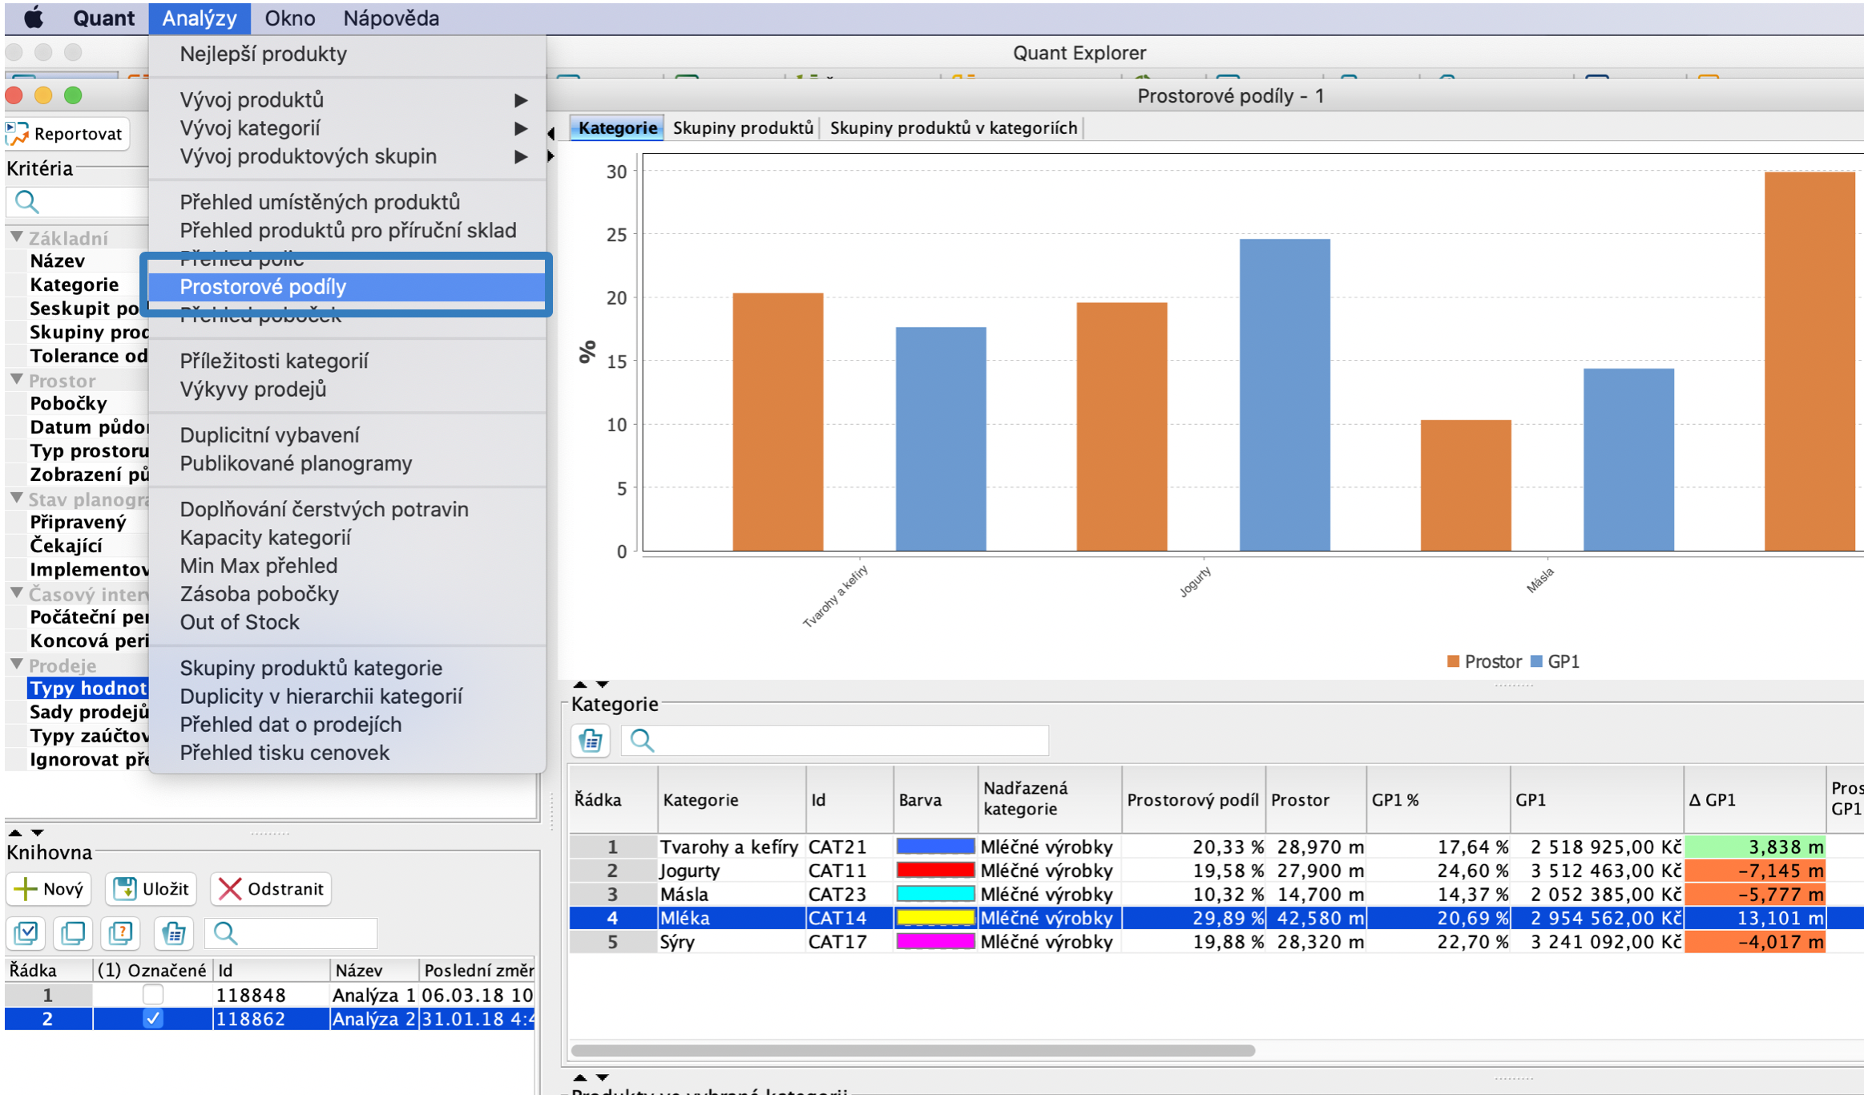The width and height of the screenshot is (1864, 1095).
Task: Click the floppy disk icon on Uložit
Action: click(x=125, y=888)
